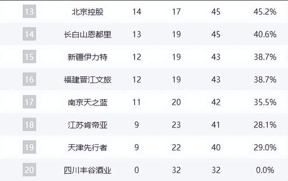Click the 0.0% win rate cell
This screenshot has height=181, width=288.
tap(265, 170)
